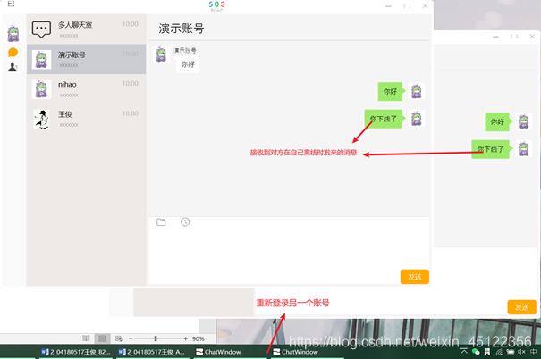Click the speech bubble icon of 多人聊天室
The image size is (541, 359).
(x=41, y=29)
